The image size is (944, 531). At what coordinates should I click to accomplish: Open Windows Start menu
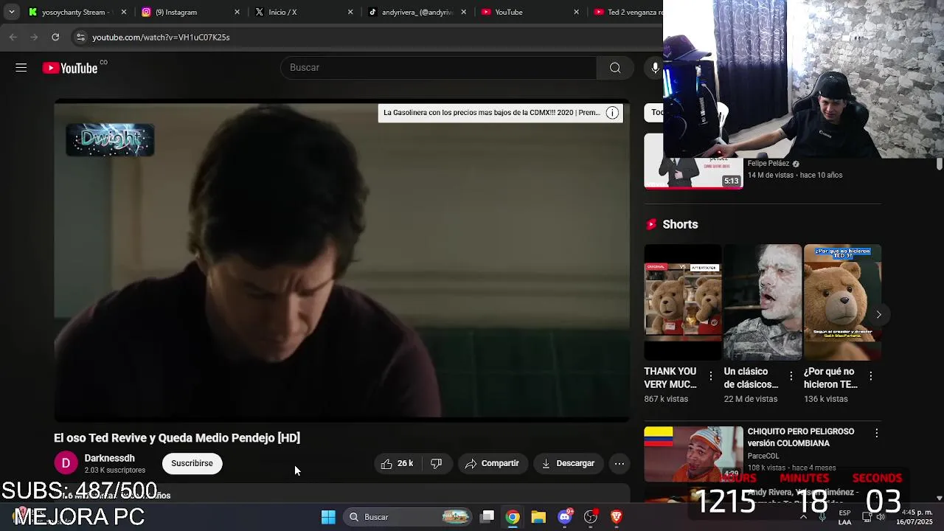328,517
